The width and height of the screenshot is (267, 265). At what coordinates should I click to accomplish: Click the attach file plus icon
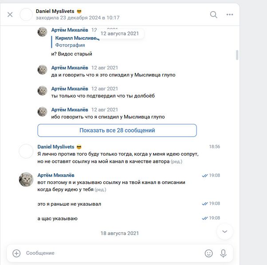coord(16,253)
